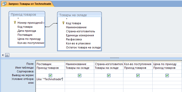This screenshot has width=182, height=92.
Task: Select 'Страна-изготовитель' field in table list
Action: coord(80,31)
